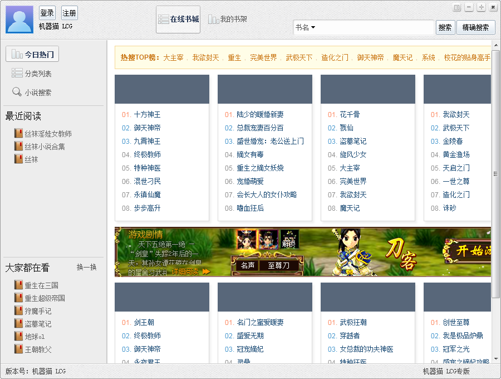The height and width of the screenshot is (379, 501).
Task: Open the 书名 search type dropdown
Action: (x=306, y=27)
